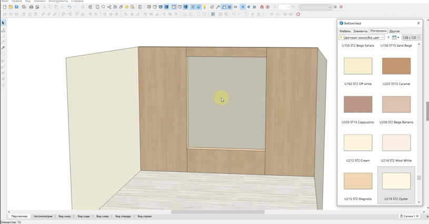
Task: Select the arrow pointer tool in the left sidebar
Action: coord(3,23)
